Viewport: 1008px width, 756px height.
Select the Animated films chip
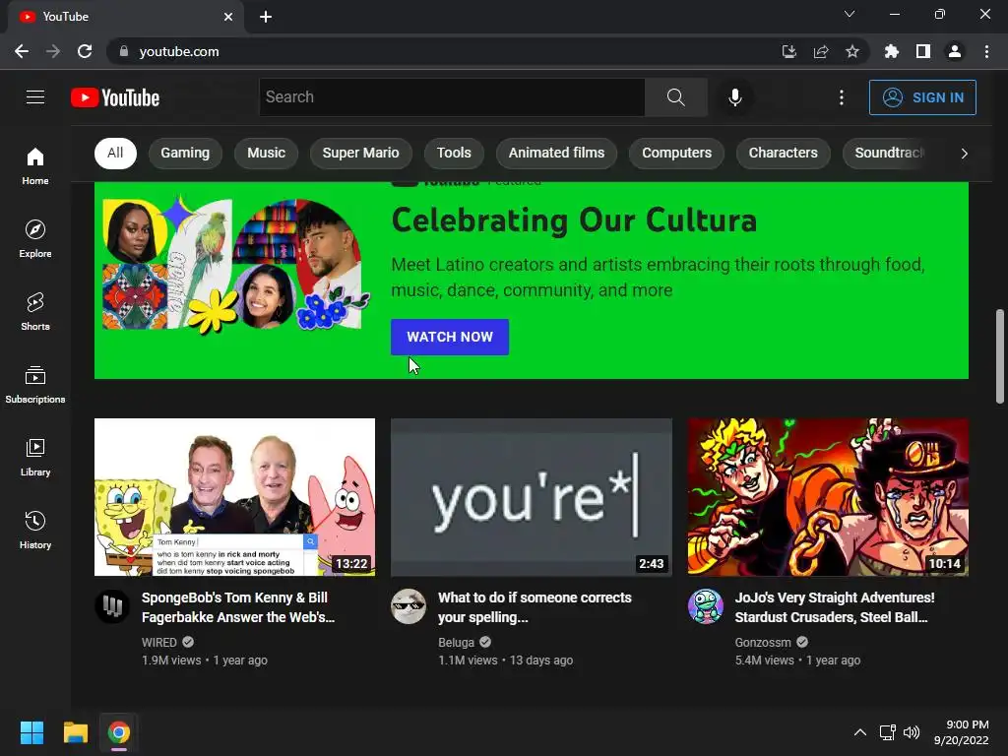(x=557, y=153)
